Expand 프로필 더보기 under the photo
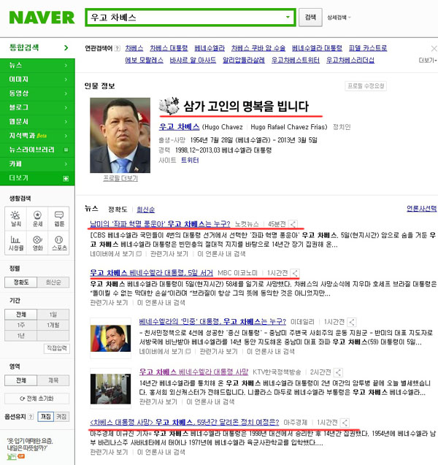438x465 pixels. (x=120, y=178)
